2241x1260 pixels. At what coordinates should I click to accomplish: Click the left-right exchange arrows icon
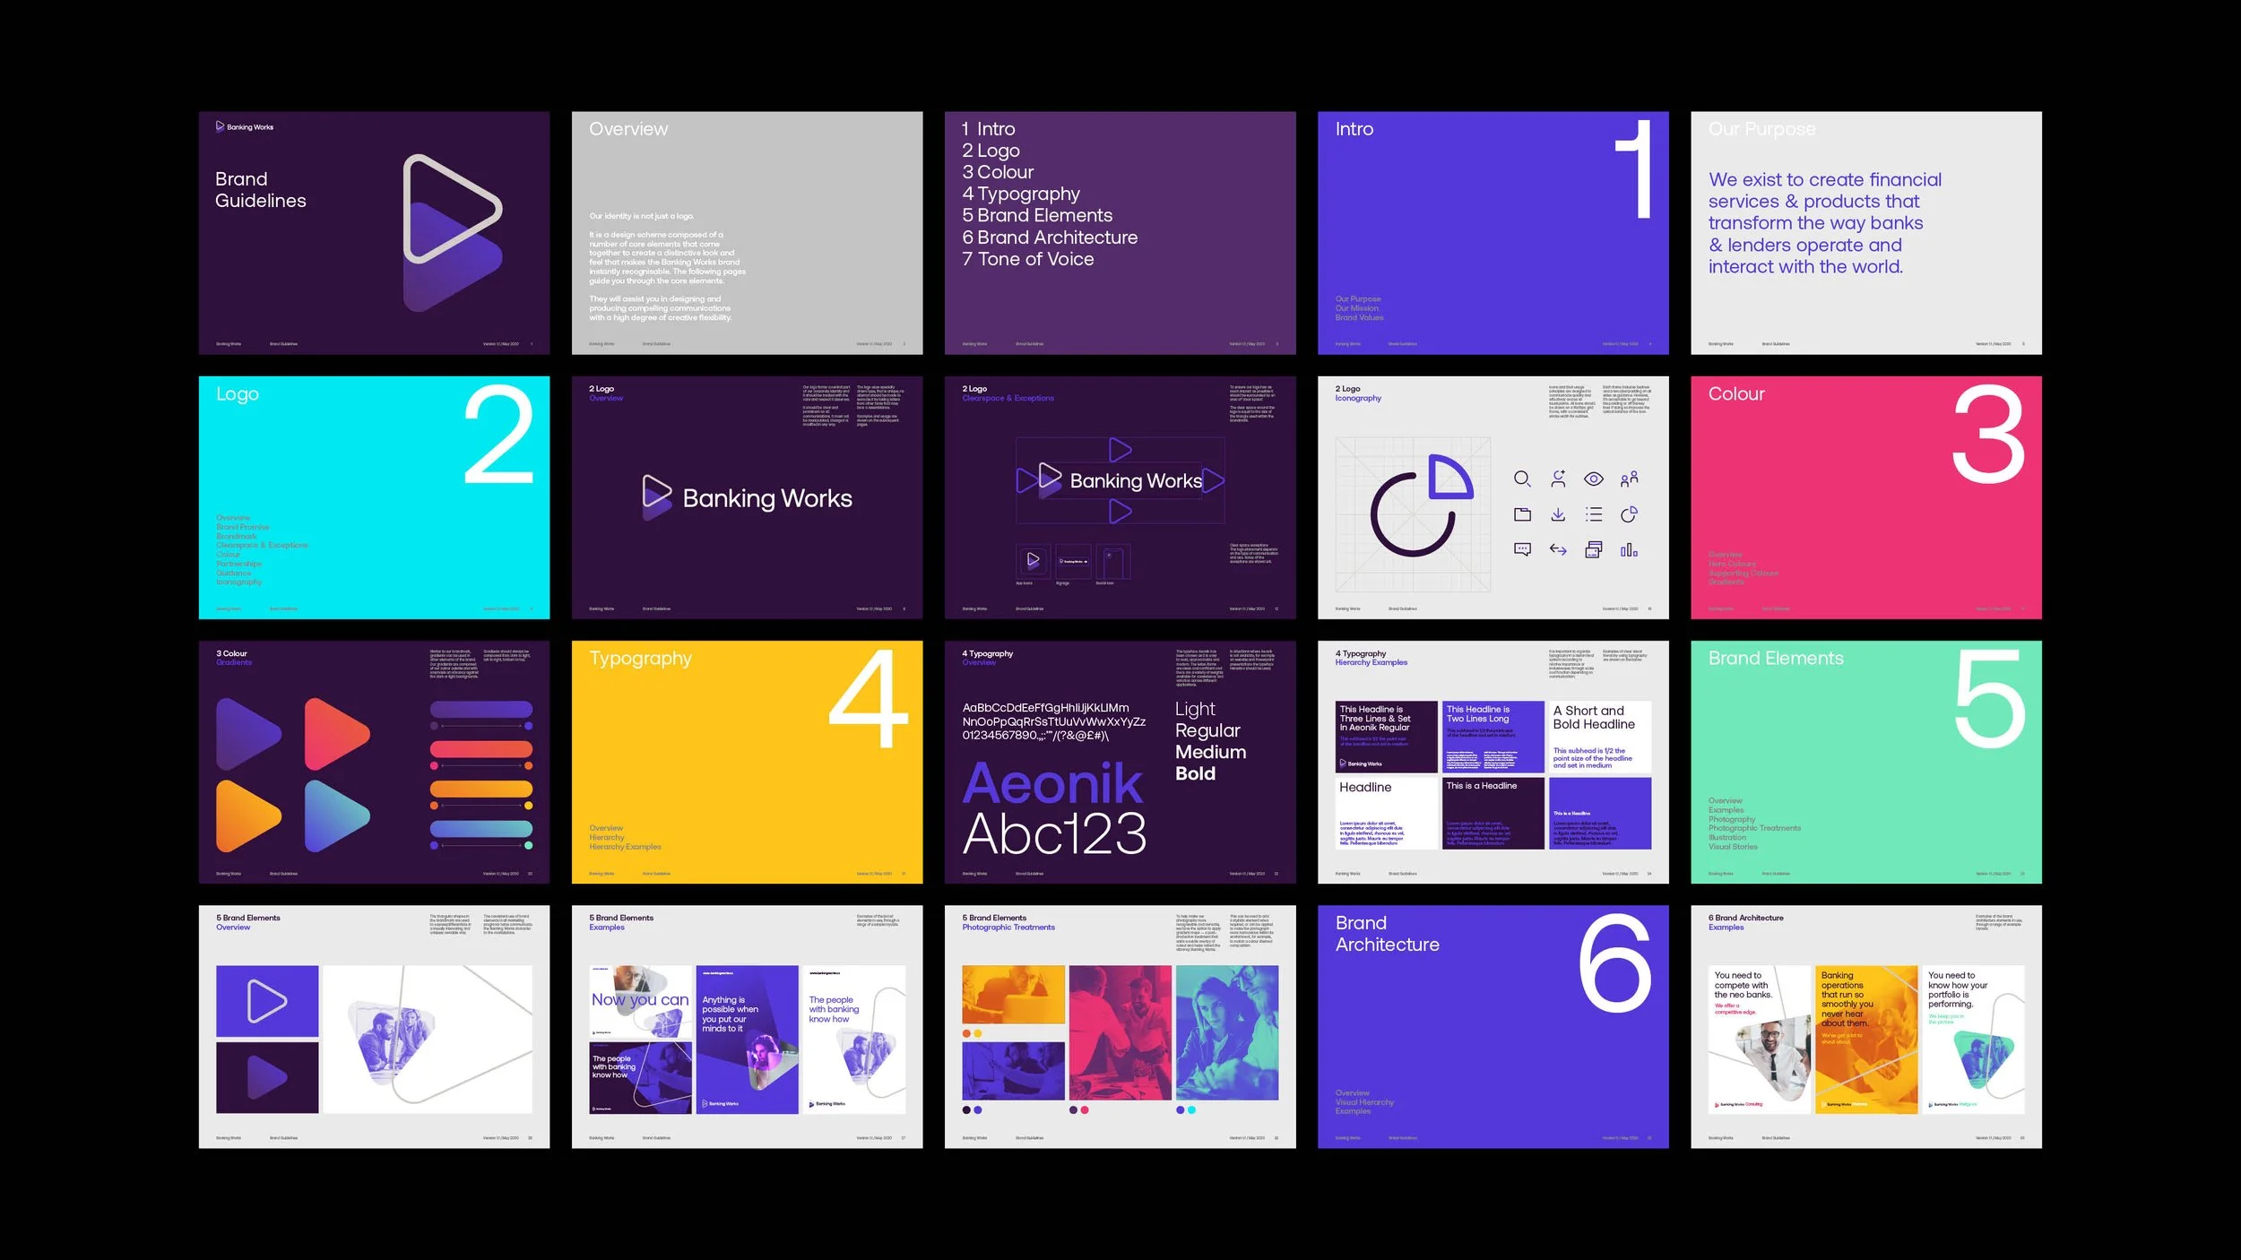point(1558,549)
